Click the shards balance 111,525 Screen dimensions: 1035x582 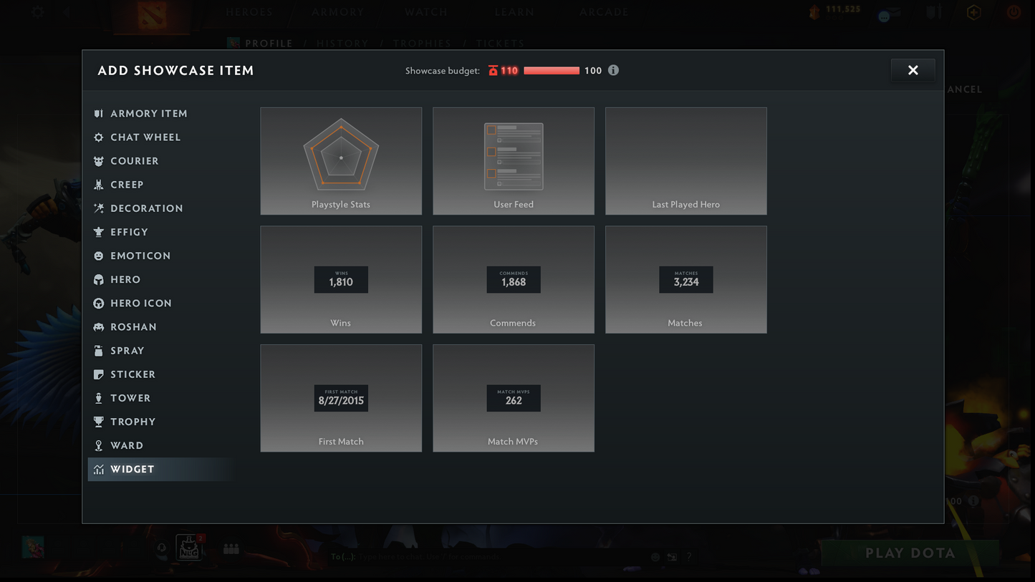coord(843,9)
